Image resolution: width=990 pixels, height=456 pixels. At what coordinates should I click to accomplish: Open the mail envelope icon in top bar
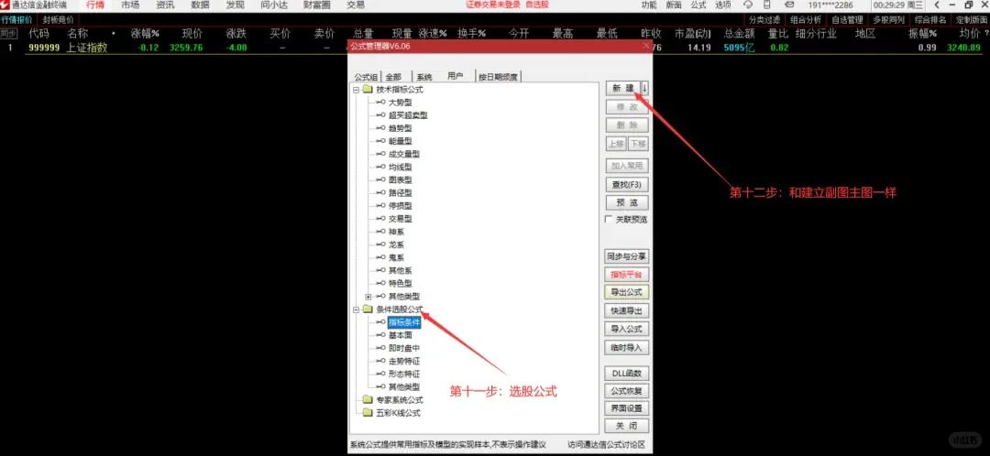click(x=789, y=5)
